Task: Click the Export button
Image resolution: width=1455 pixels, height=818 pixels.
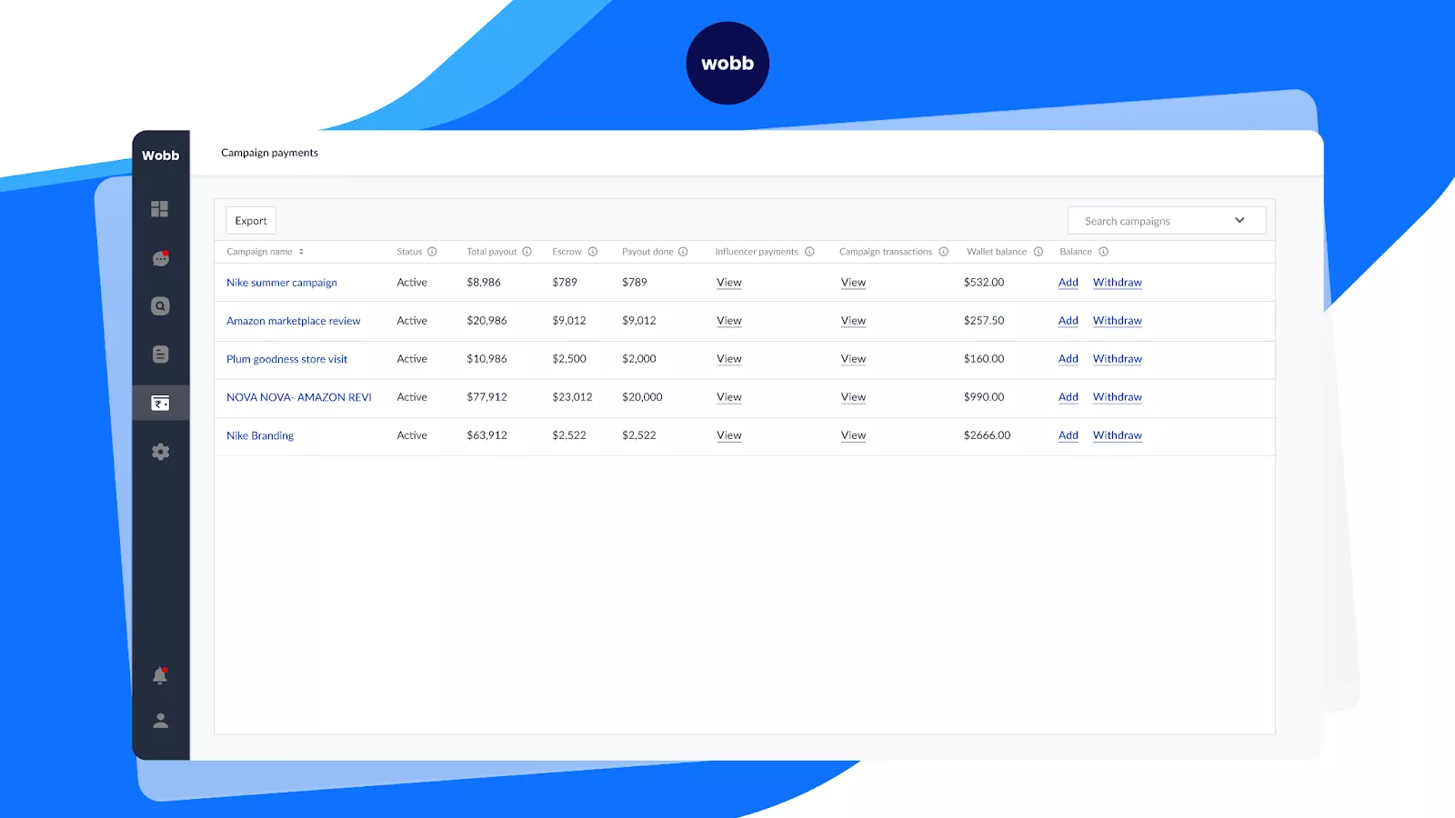Action: point(251,221)
